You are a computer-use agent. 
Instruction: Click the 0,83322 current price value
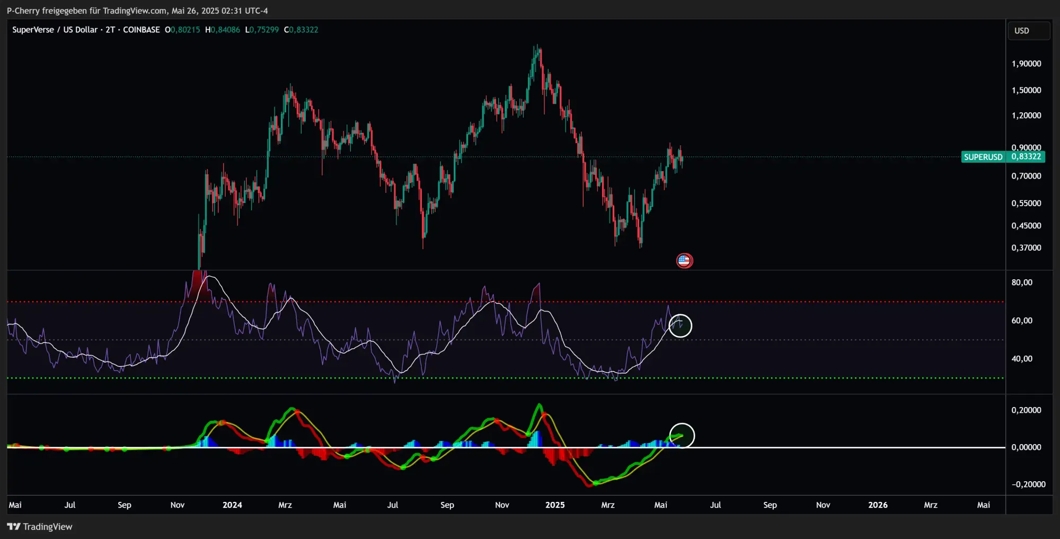click(x=1026, y=156)
